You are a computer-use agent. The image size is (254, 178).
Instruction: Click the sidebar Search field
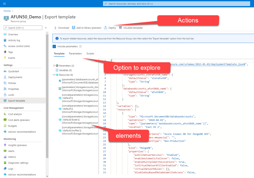pos(23,28)
